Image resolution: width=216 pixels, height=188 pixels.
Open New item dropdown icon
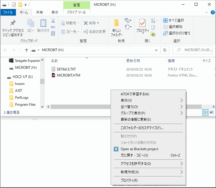128,21
